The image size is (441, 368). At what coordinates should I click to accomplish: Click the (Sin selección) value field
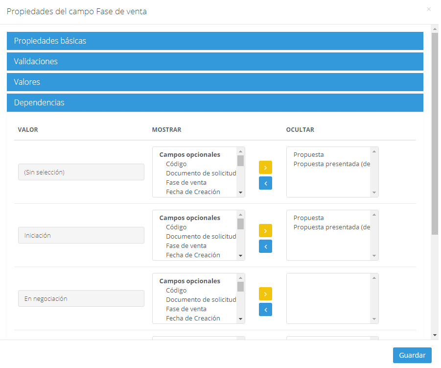tap(81, 172)
